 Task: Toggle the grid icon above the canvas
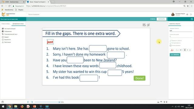coord(144,25)
